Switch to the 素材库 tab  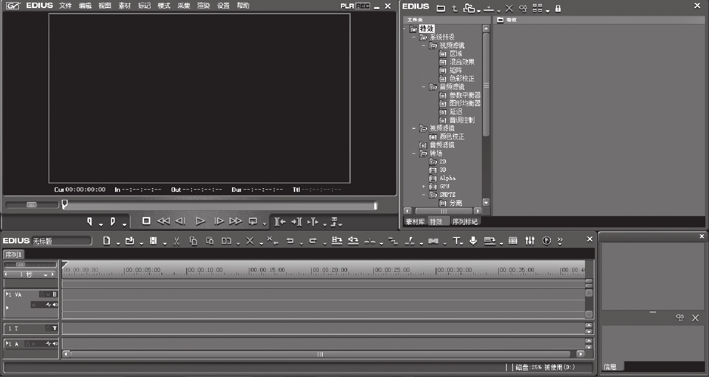[x=415, y=222]
